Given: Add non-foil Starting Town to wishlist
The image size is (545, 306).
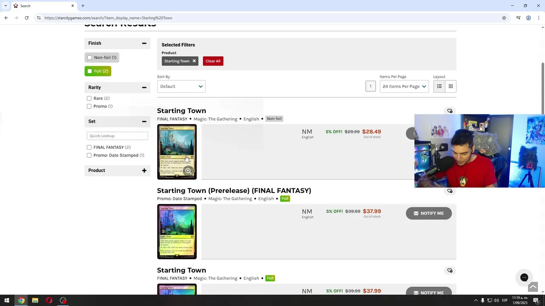Looking at the screenshot, I should tap(450, 111).
